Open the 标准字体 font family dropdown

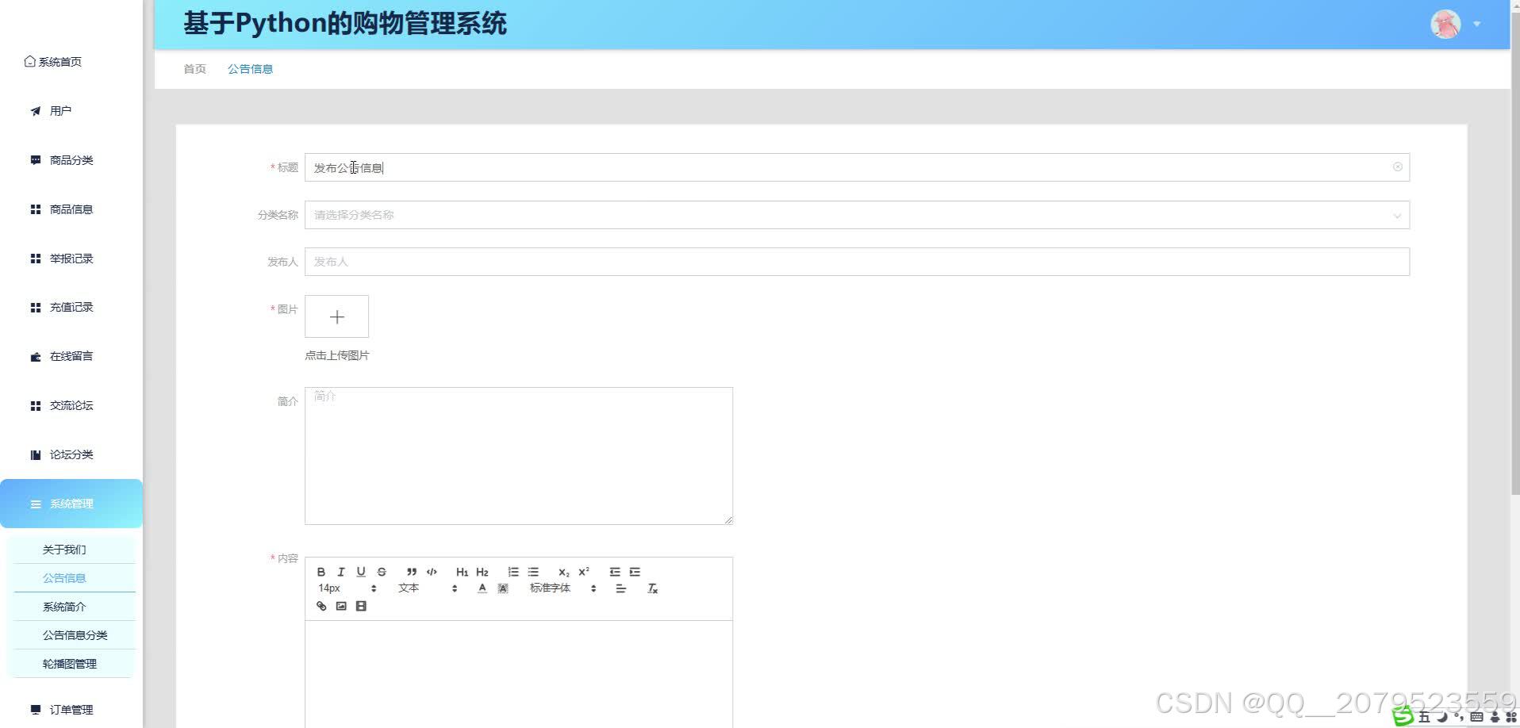pos(563,588)
